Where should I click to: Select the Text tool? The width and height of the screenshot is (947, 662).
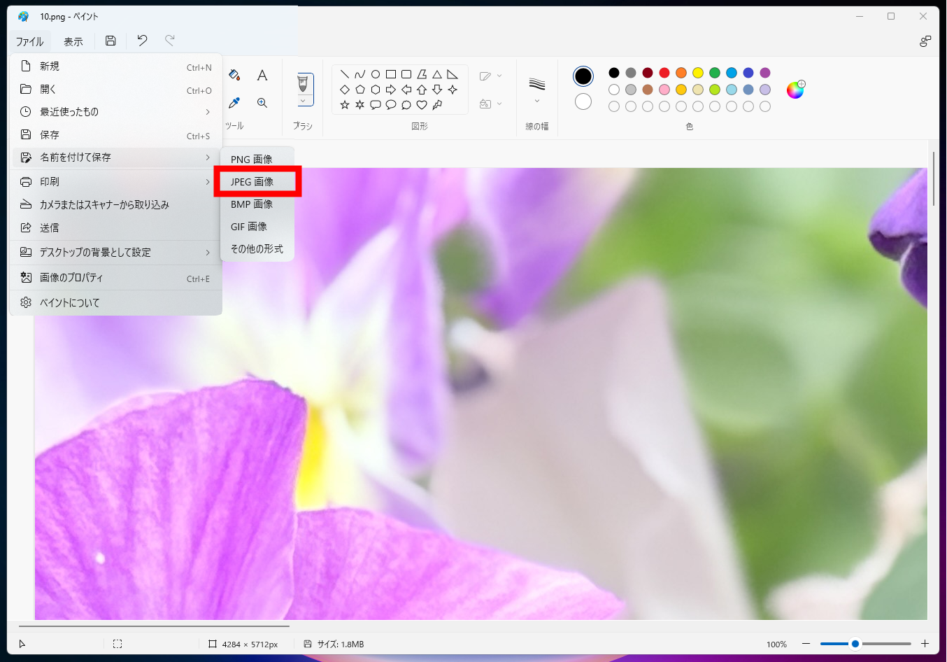(262, 74)
